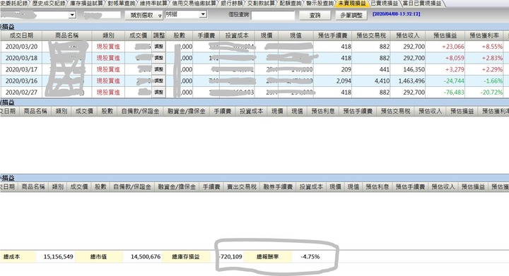Click the 賣出交易稅 column header
The image size is (509, 276).
pos(242,187)
